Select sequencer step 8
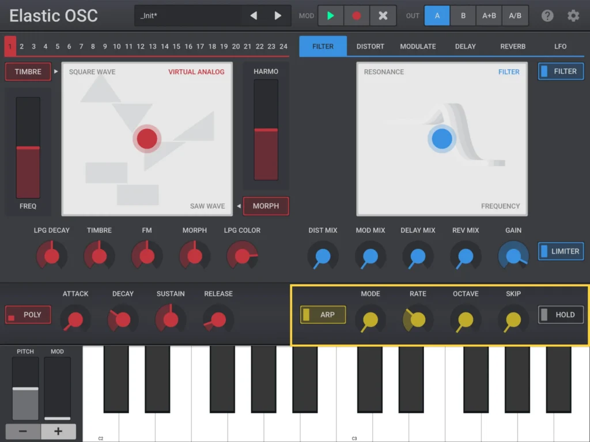This screenshot has height=442, width=590. (93, 46)
